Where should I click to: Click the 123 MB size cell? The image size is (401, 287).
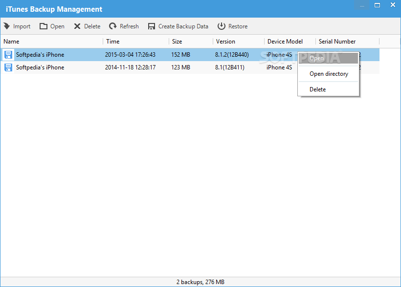point(181,67)
